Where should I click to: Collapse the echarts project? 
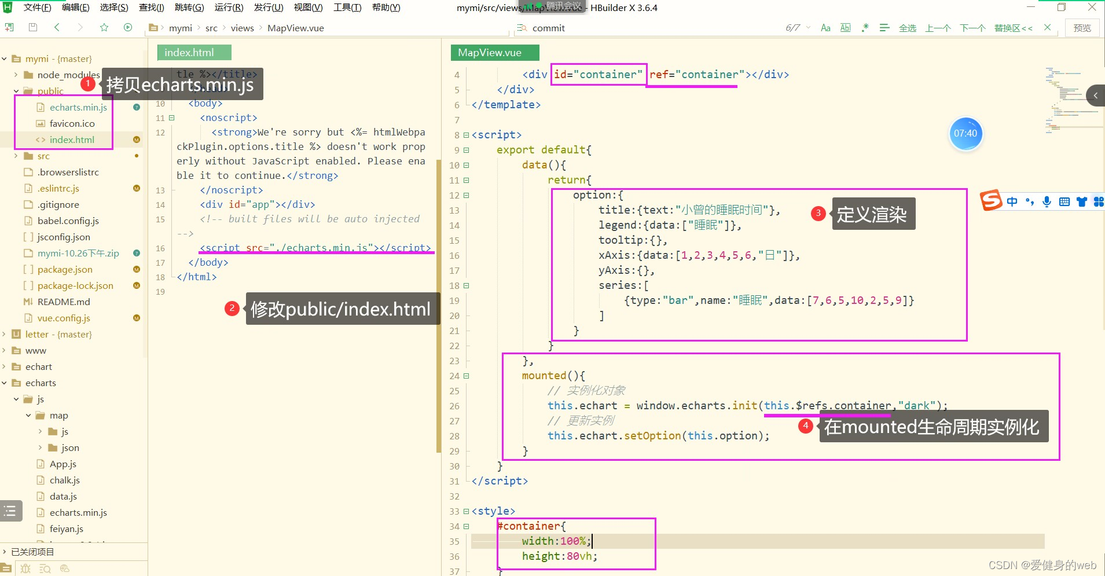pos(5,383)
